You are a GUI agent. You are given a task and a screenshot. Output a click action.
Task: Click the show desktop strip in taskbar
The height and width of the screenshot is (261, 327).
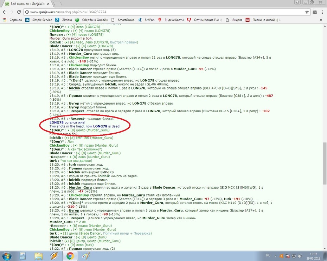[x=326, y=256]
